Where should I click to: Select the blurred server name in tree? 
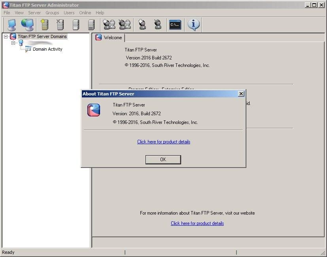tap(39, 43)
